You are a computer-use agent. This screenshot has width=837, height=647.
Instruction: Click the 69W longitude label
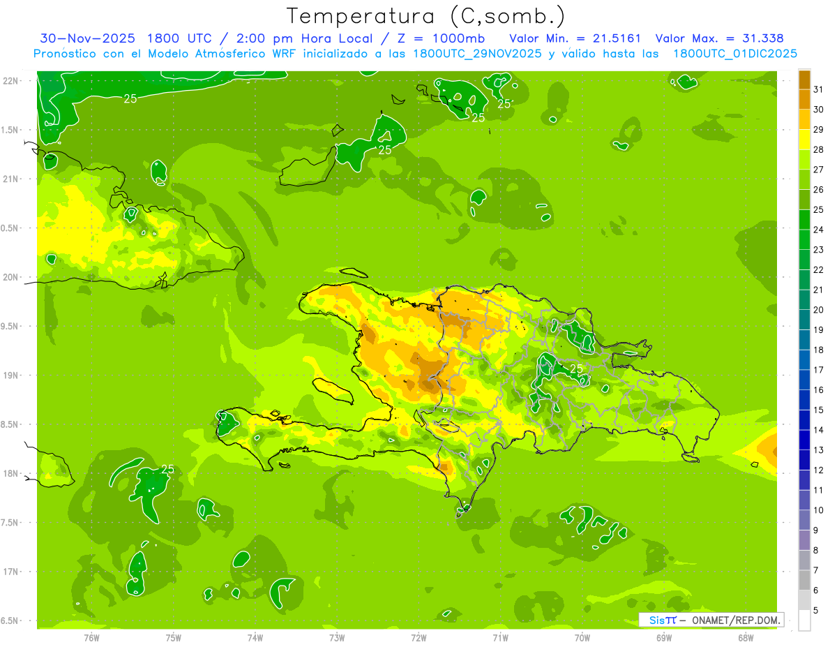[x=663, y=638]
